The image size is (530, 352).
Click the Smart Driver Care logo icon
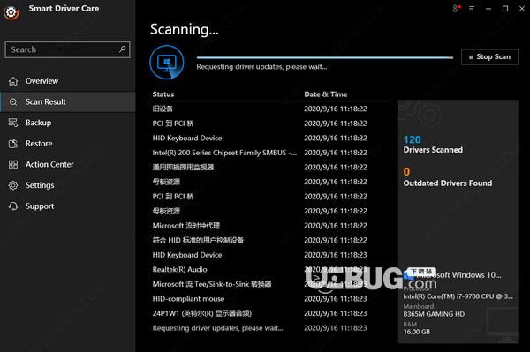[11, 12]
